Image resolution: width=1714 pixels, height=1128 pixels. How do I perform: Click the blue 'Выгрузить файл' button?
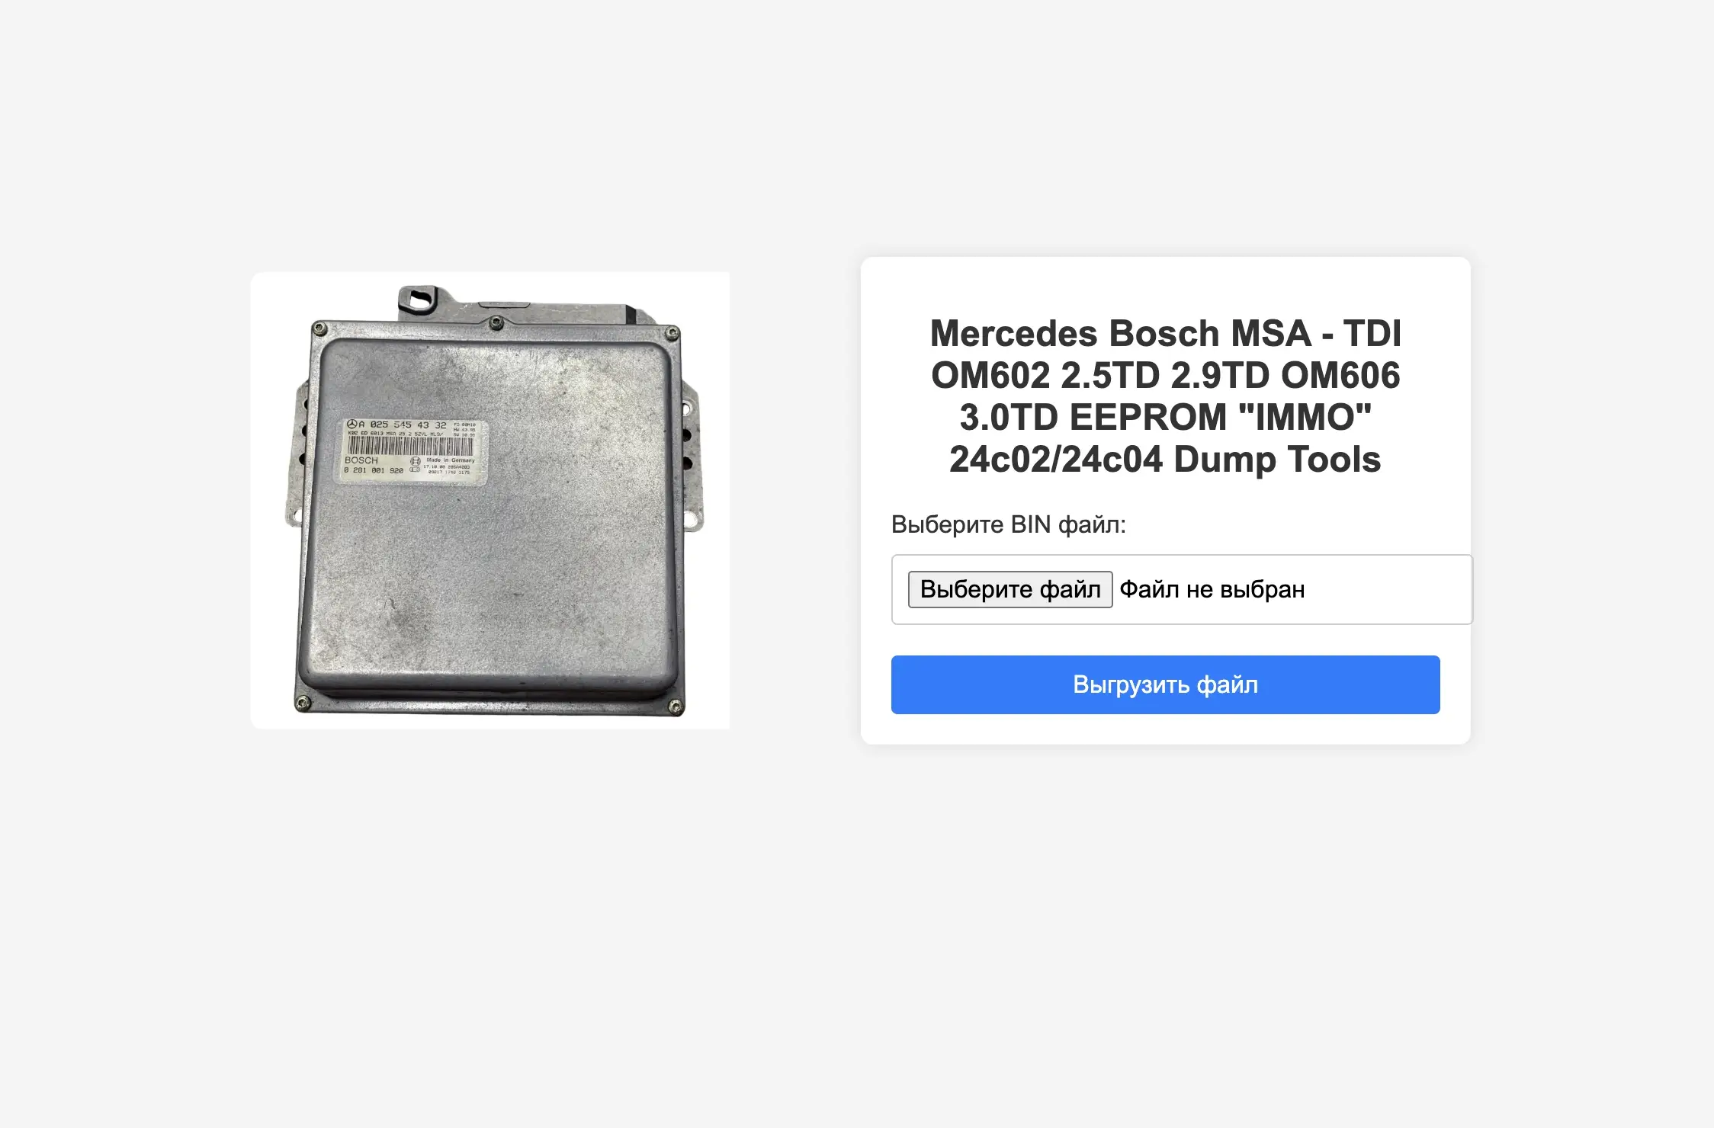[1165, 684]
